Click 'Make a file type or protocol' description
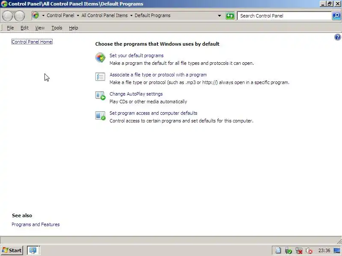The image size is (342, 256). [x=199, y=82]
